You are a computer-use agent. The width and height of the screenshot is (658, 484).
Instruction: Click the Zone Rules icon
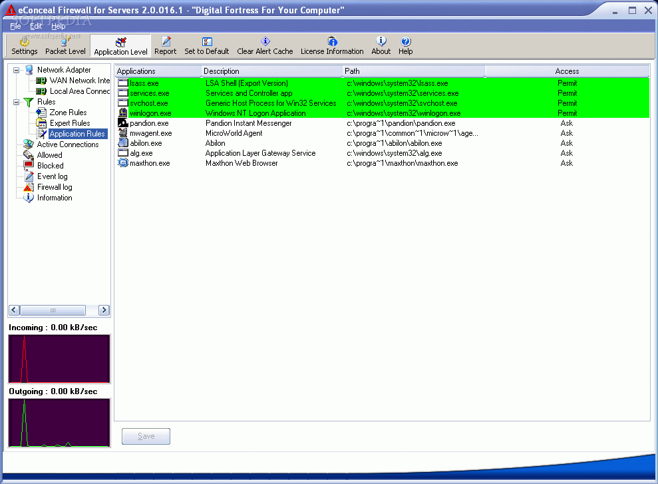point(41,113)
